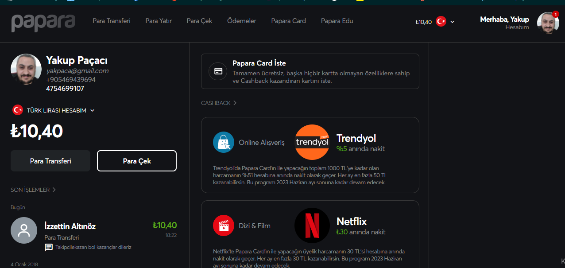Open the header balance currency dropdown

[x=452, y=22]
